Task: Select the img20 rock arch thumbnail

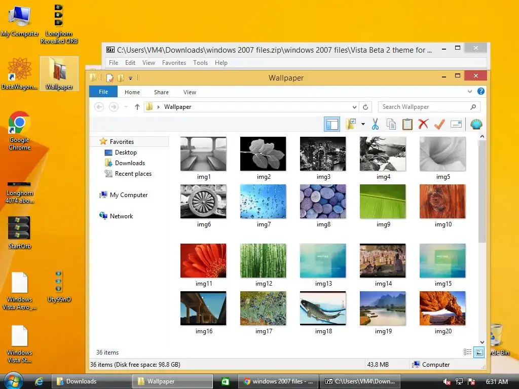Action: pos(442,308)
